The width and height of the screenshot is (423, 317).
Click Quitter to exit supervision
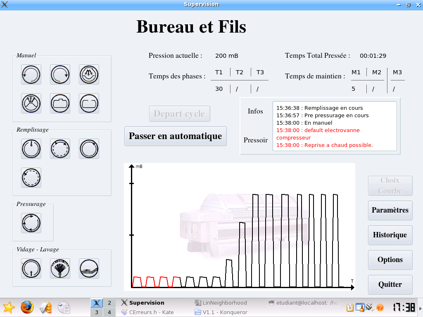point(390,285)
